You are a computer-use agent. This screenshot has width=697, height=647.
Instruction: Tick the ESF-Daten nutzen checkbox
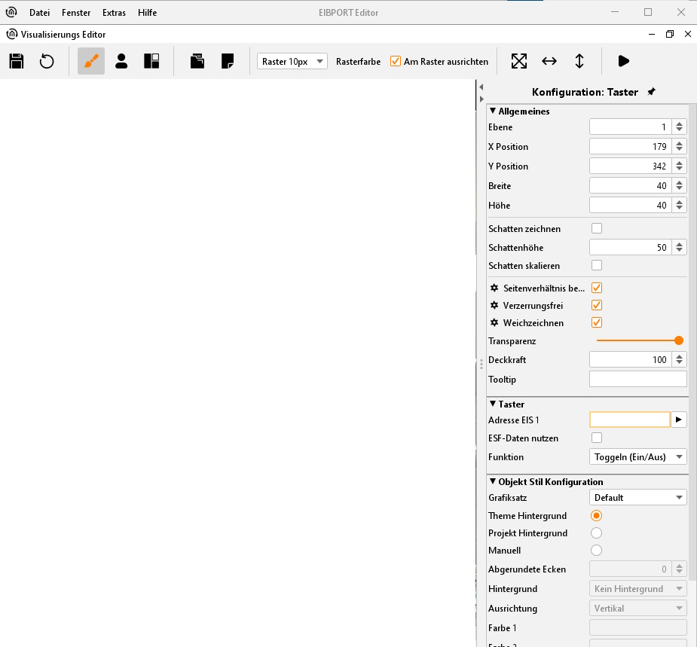coord(597,438)
